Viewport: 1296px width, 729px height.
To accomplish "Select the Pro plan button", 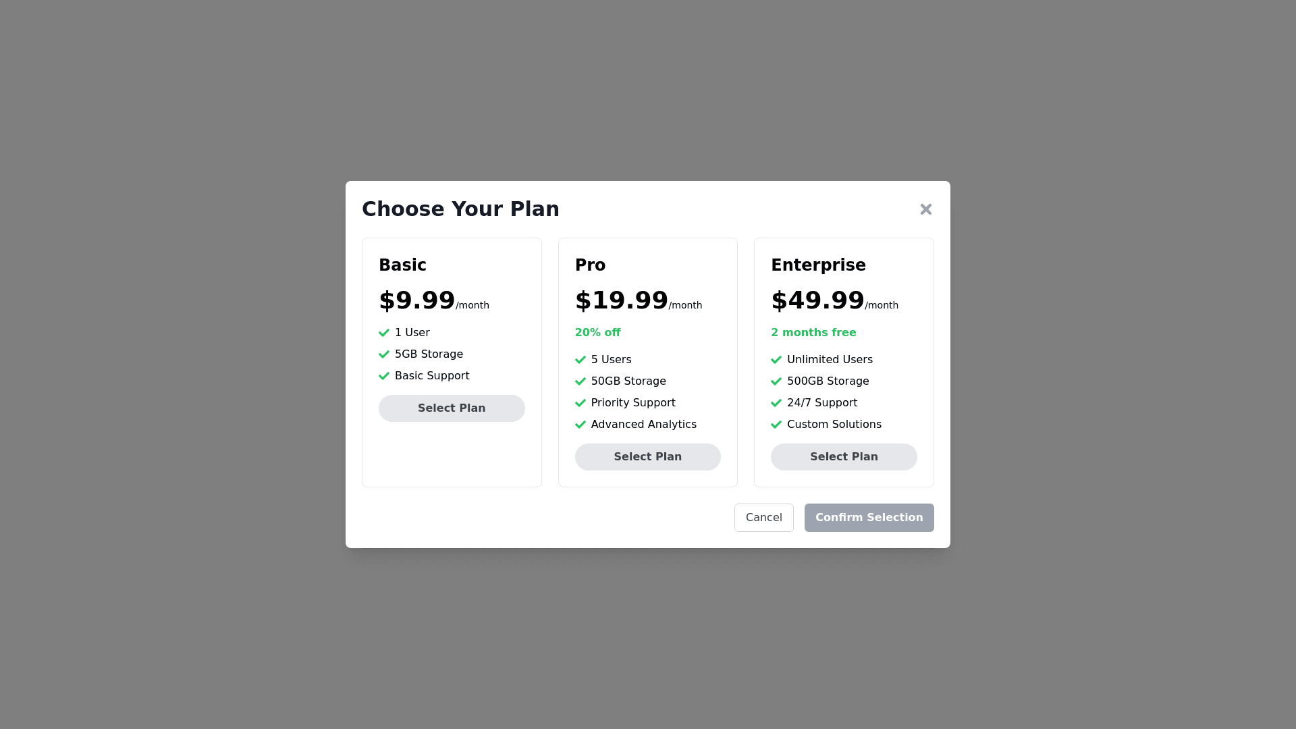I will pyautogui.click(x=647, y=457).
